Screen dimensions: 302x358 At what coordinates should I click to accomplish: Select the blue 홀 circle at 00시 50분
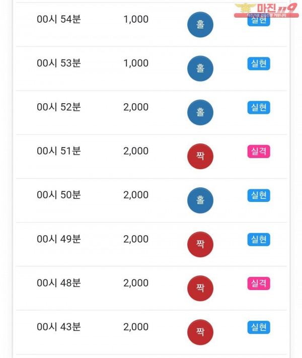point(200,200)
